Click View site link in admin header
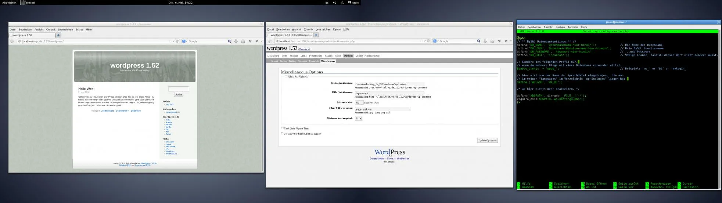722x203 pixels. (x=304, y=49)
